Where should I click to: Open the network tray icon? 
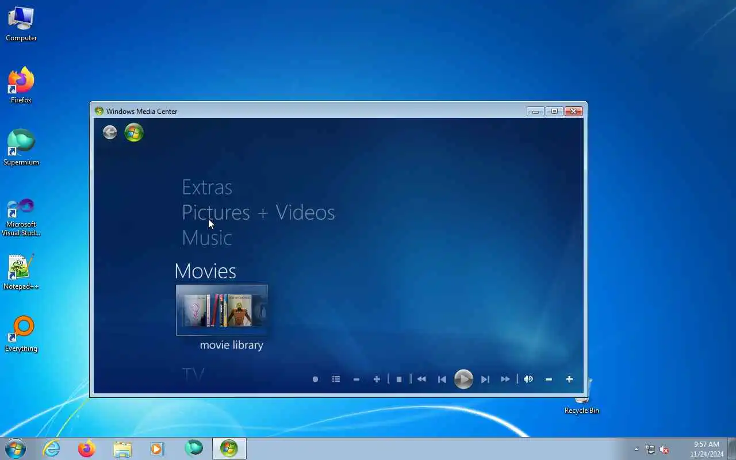(650, 449)
